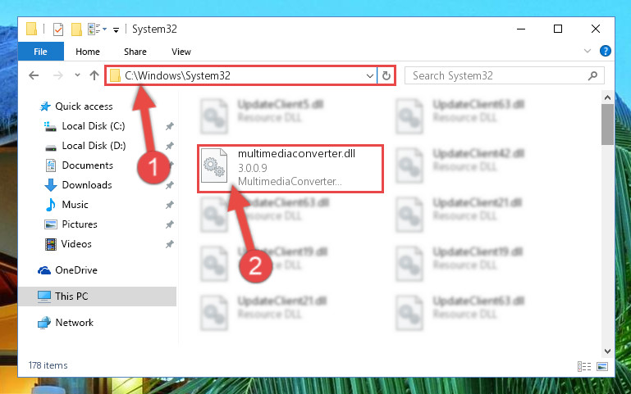Switch to large icons view in status bar
The height and width of the screenshot is (394, 631).
pyautogui.click(x=602, y=366)
